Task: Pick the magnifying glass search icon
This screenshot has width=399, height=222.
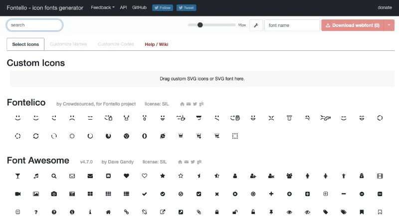Action: tap(54, 176)
